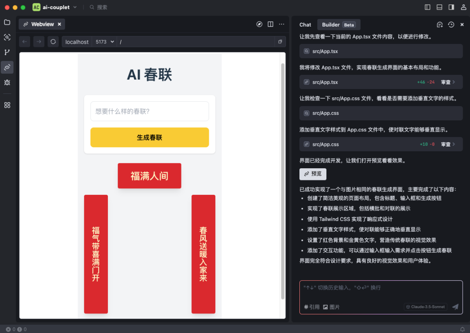
Task: Open the Debug bug icon in sidebar
Action: coord(7,82)
